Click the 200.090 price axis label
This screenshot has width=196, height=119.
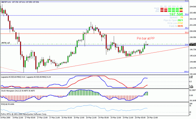point(193,31)
